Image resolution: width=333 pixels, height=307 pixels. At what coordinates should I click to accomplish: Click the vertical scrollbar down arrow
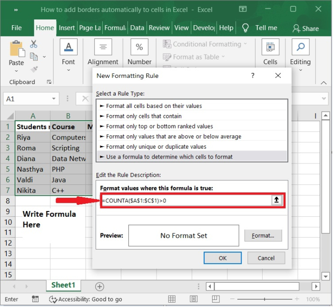coord(326,277)
